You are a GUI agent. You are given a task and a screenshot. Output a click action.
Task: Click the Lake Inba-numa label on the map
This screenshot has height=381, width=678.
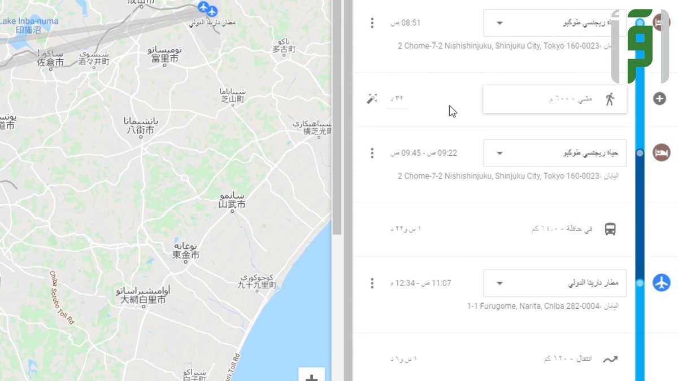tap(28, 25)
